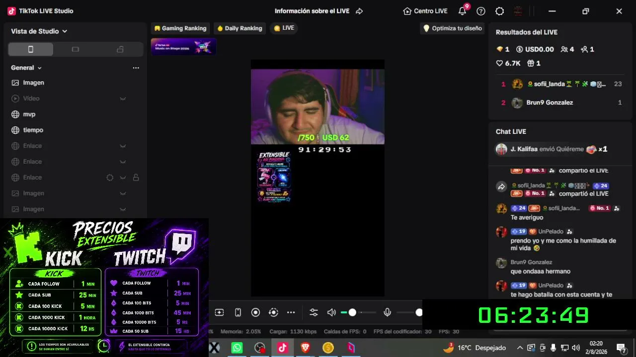Open the system tray volume icon
Viewport: 636px width, 357px height.
coord(576,348)
